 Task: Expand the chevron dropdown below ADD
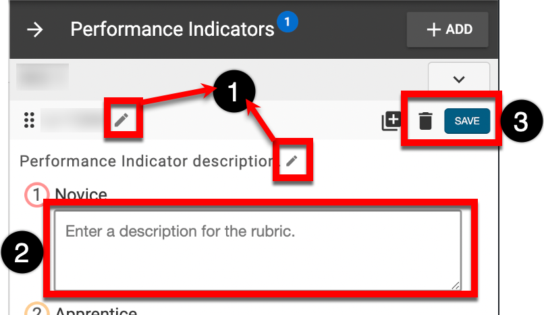pos(459,79)
